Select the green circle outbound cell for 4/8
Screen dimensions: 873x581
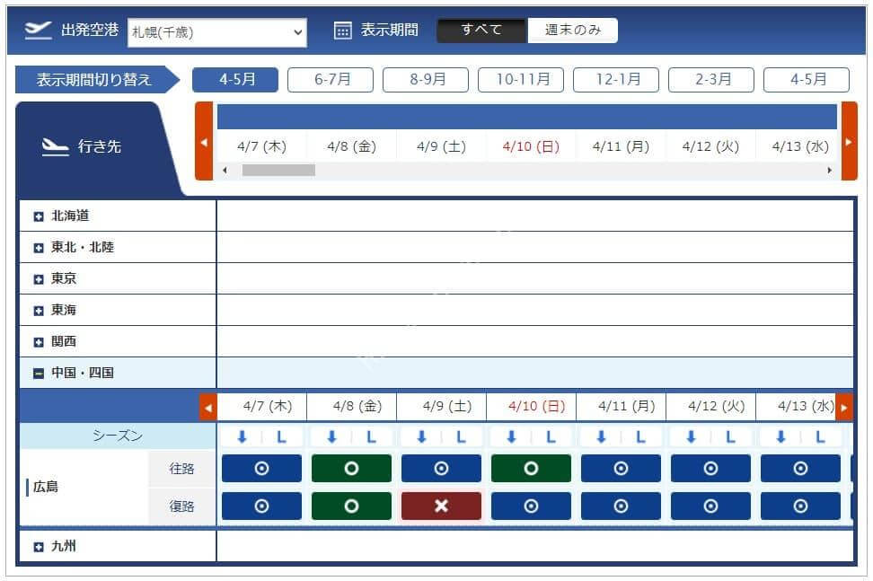coord(351,468)
